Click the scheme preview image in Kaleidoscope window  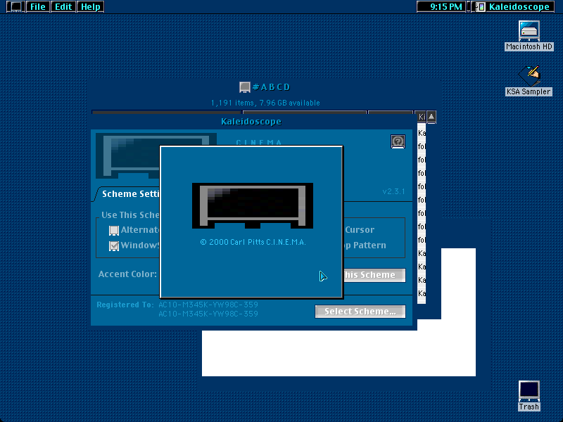click(x=127, y=155)
